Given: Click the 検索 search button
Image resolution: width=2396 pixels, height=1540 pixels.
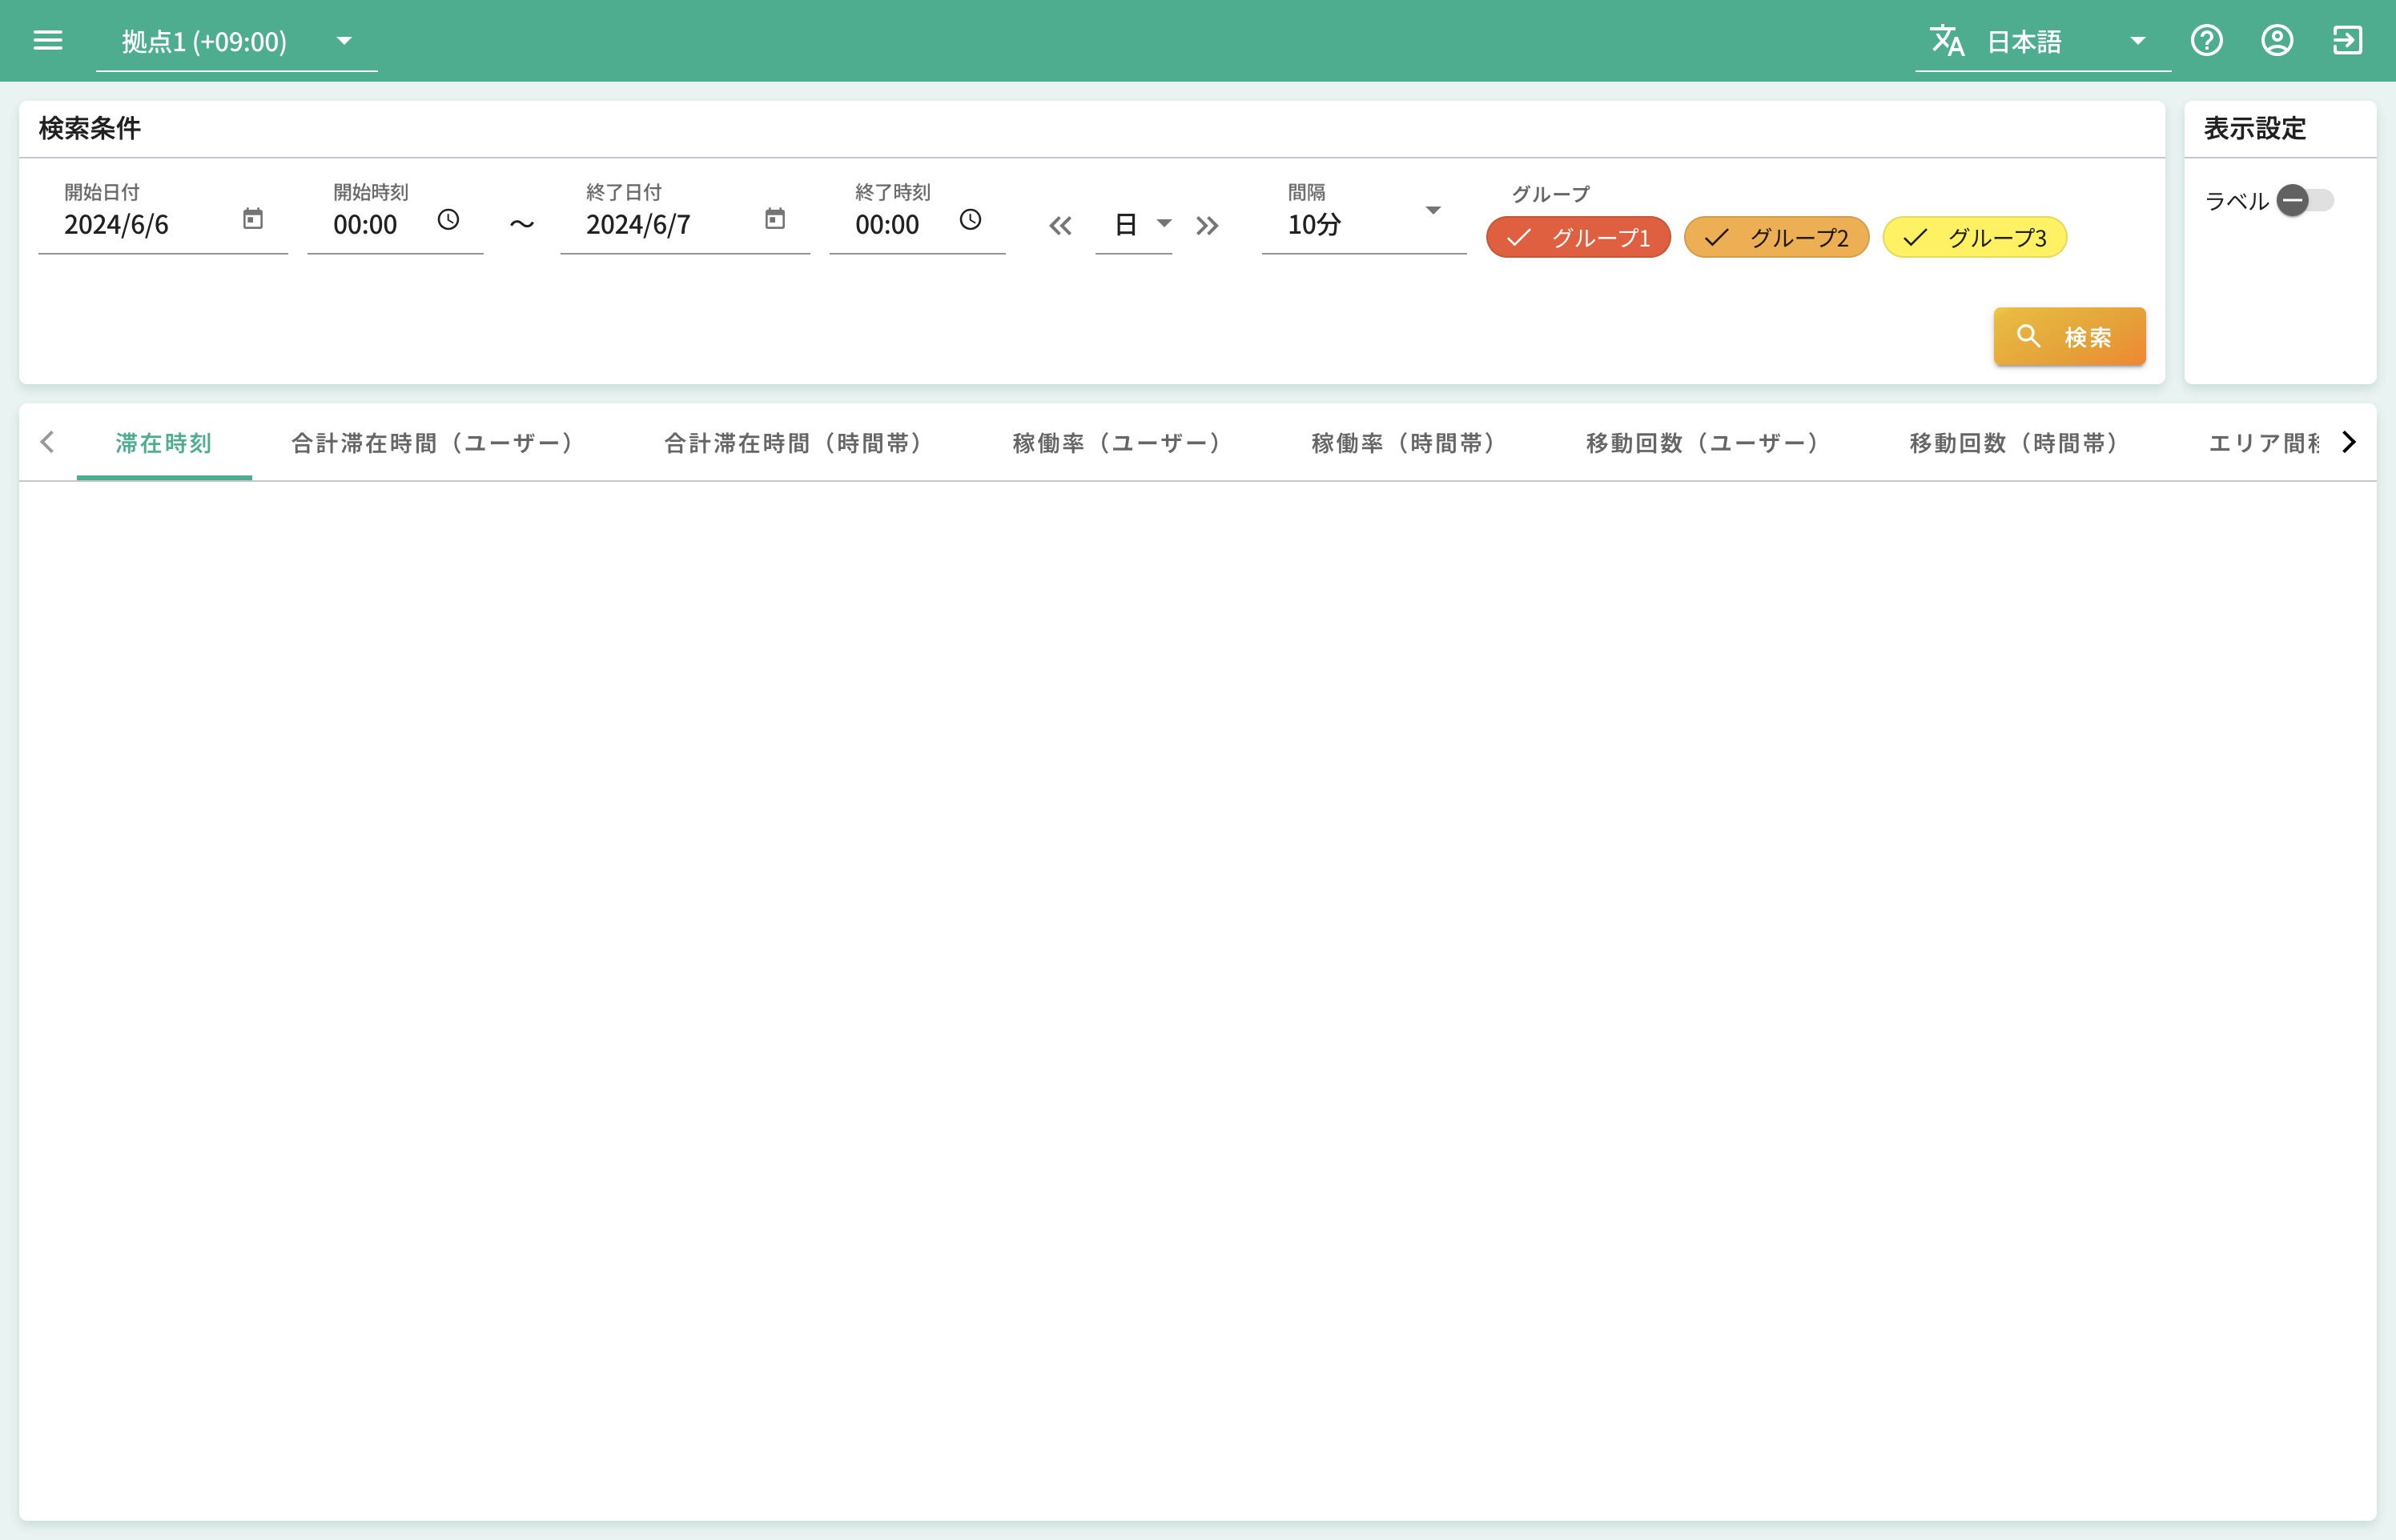Looking at the screenshot, I should point(2068,337).
